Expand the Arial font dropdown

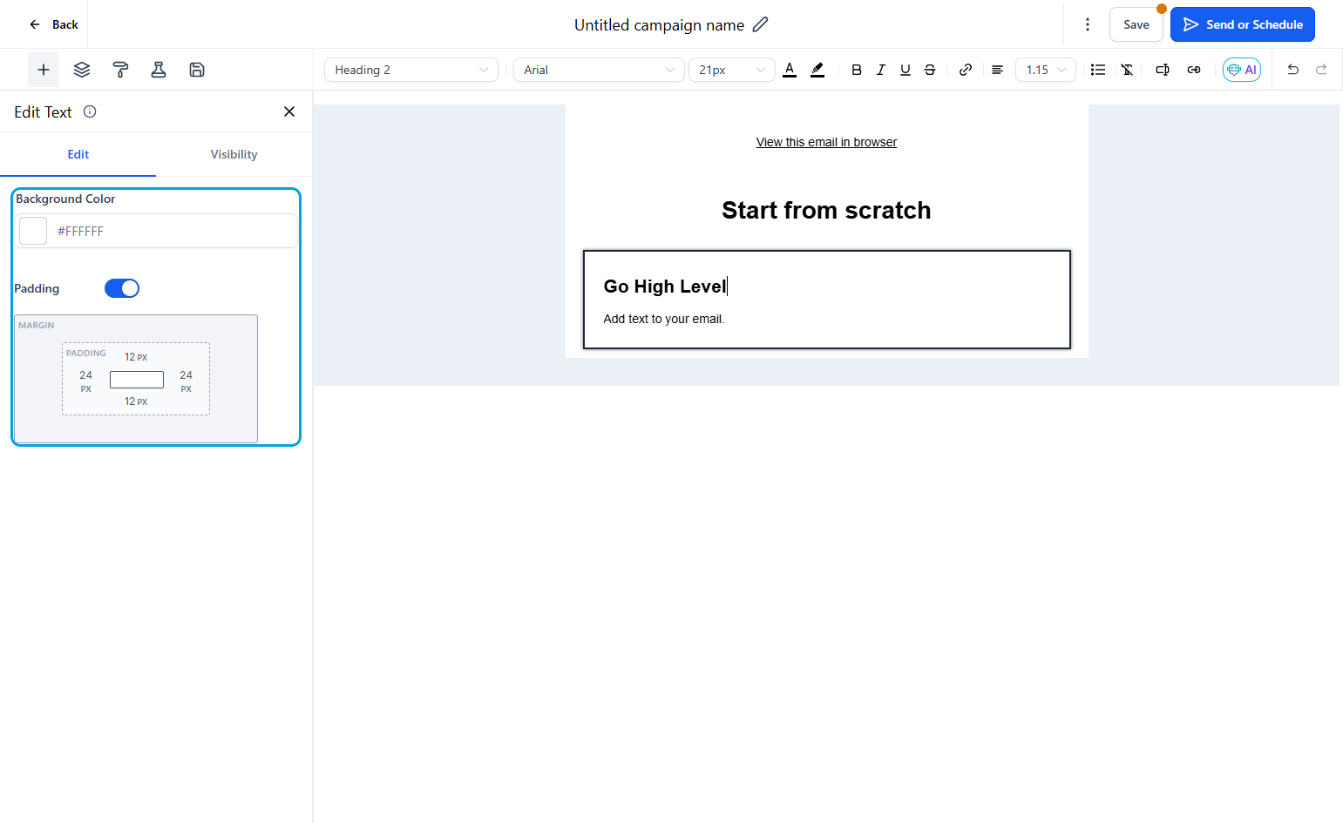tap(599, 70)
